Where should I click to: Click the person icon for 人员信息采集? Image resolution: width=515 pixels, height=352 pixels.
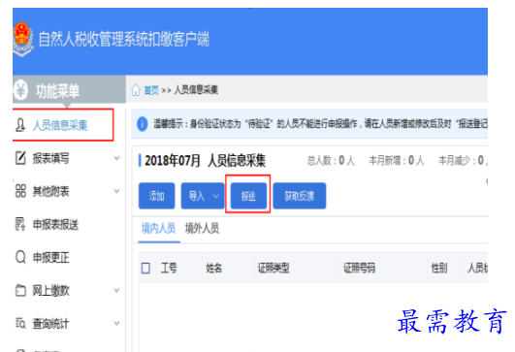[x=20, y=125]
